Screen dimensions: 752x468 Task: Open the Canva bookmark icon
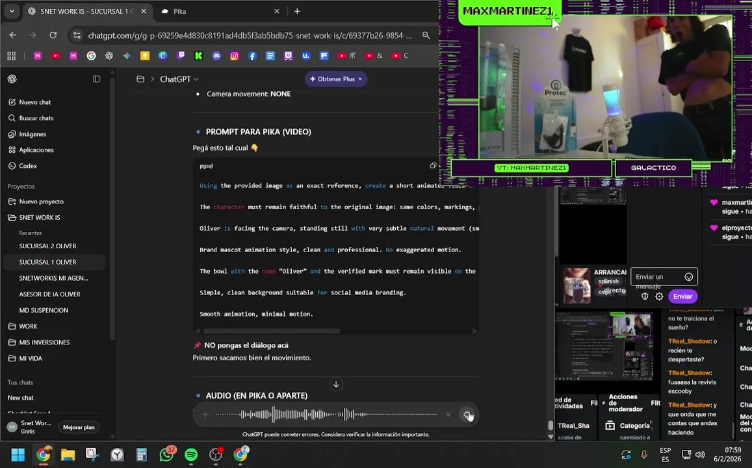pyautogui.click(x=162, y=56)
